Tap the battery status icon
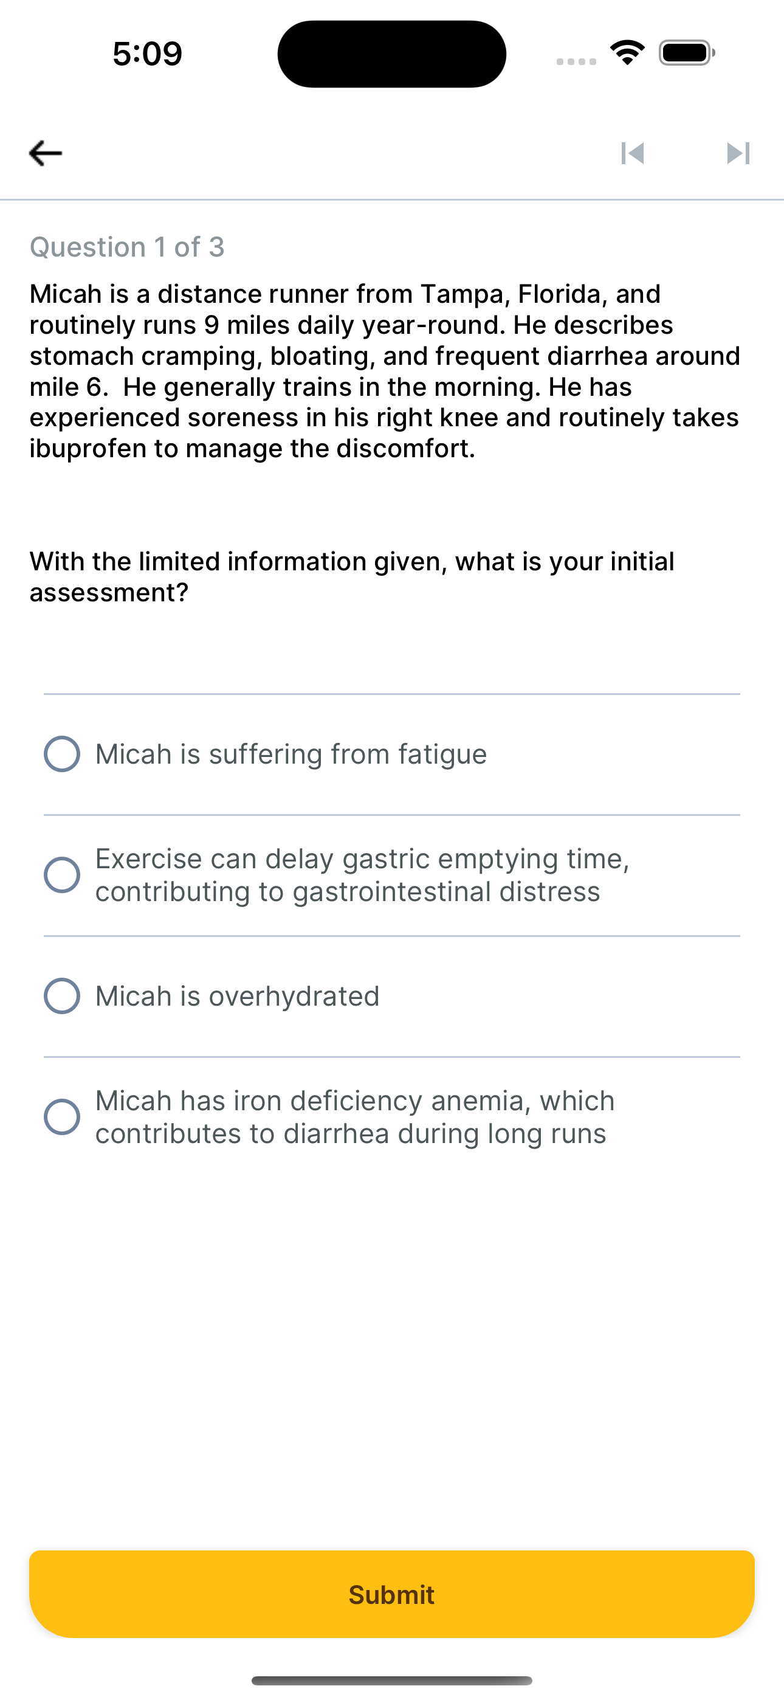Viewport: 784px width, 1700px height. point(686,53)
